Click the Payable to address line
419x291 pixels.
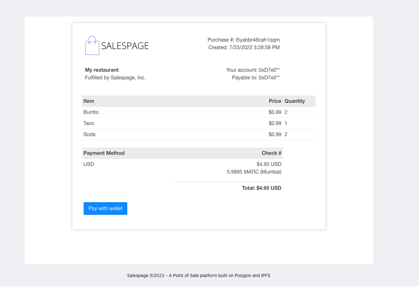pos(256,77)
